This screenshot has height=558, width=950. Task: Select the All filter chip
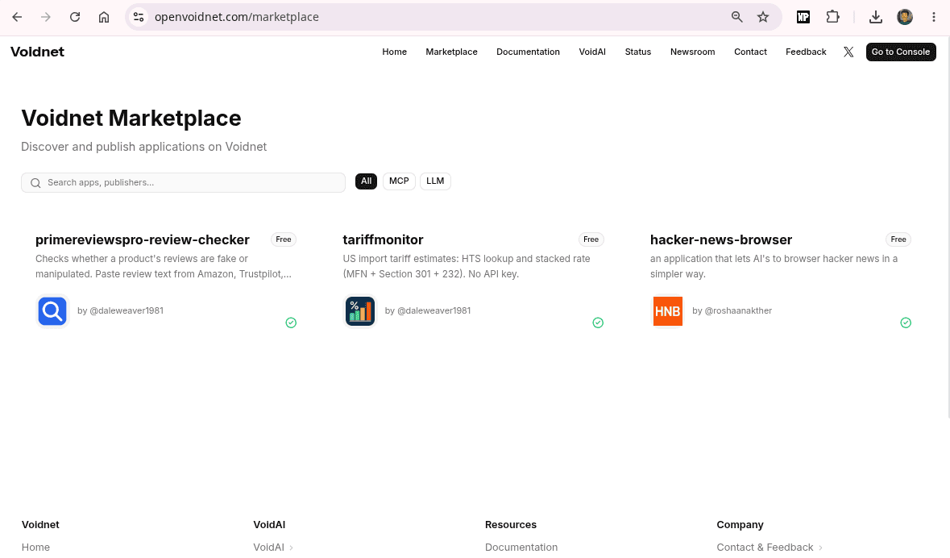coord(366,181)
